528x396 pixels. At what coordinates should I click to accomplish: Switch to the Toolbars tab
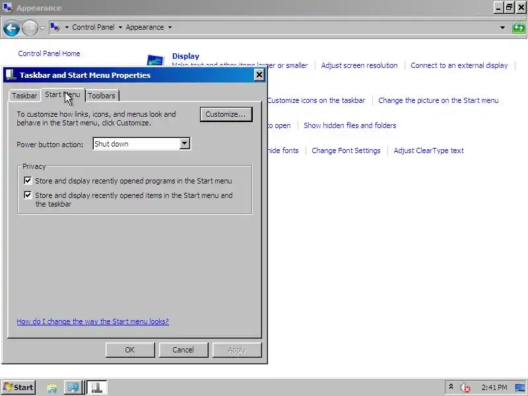pyautogui.click(x=102, y=96)
